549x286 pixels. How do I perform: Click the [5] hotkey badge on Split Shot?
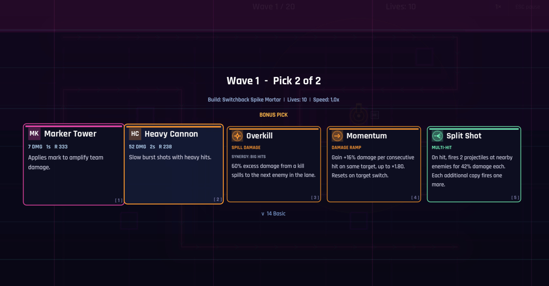point(515,198)
